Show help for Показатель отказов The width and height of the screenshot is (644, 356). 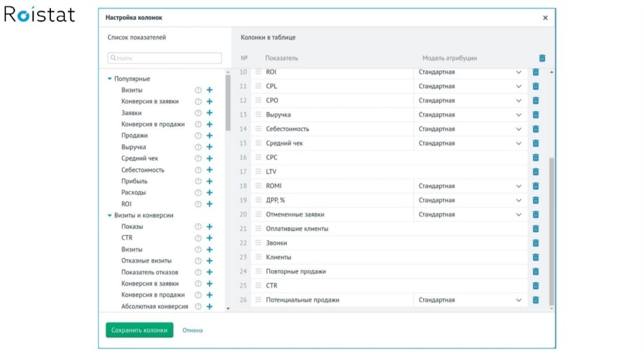pyautogui.click(x=198, y=272)
